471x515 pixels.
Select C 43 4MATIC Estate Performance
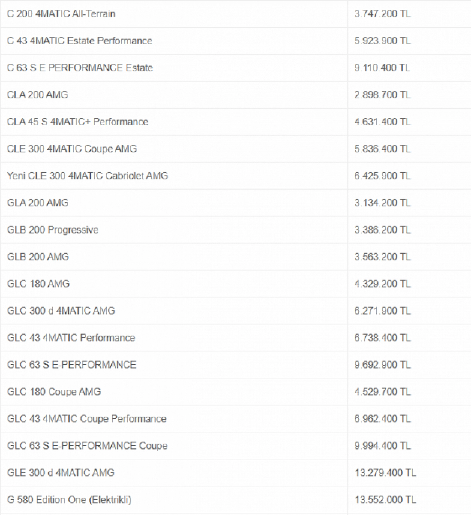coord(80,41)
